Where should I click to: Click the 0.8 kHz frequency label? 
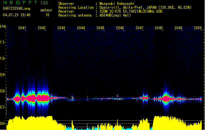(3, 91)
